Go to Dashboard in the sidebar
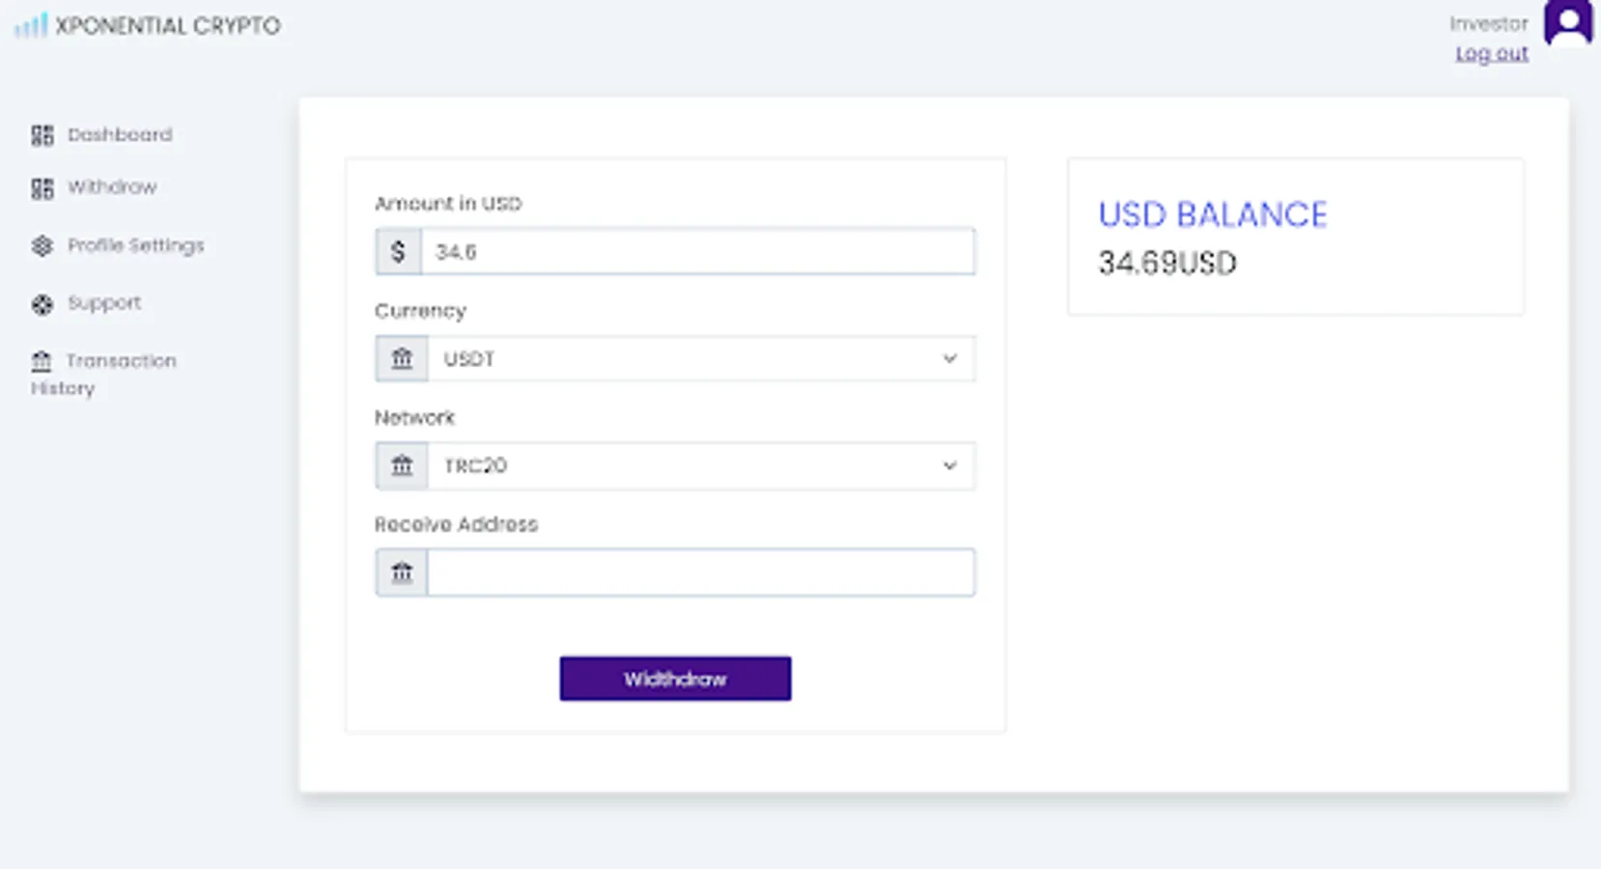The height and width of the screenshot is (869, 1601). click(120, 135)
